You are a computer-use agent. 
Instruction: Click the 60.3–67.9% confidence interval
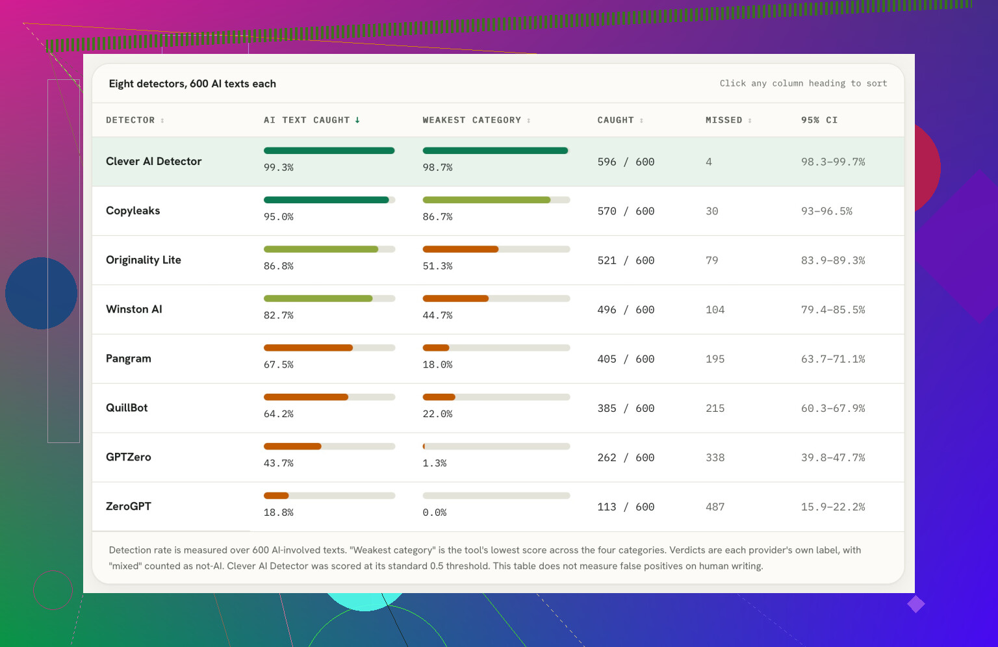833,409
